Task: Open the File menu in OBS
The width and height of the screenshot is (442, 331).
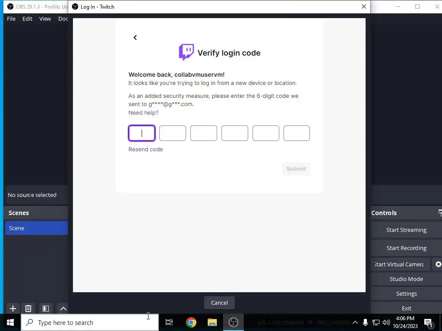Action: pyautogui.click(x=11, y=19)
